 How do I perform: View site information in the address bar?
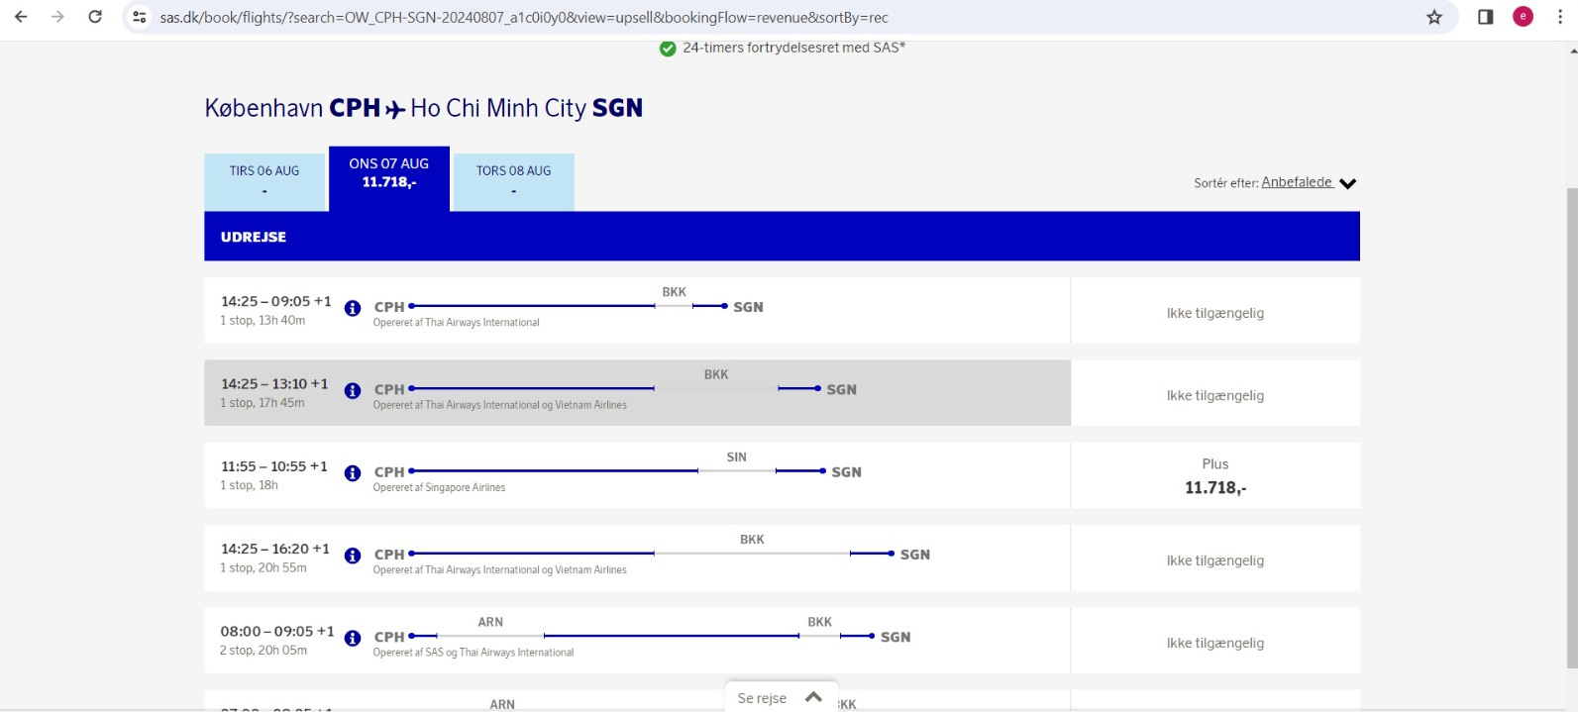tap(140, 17)
